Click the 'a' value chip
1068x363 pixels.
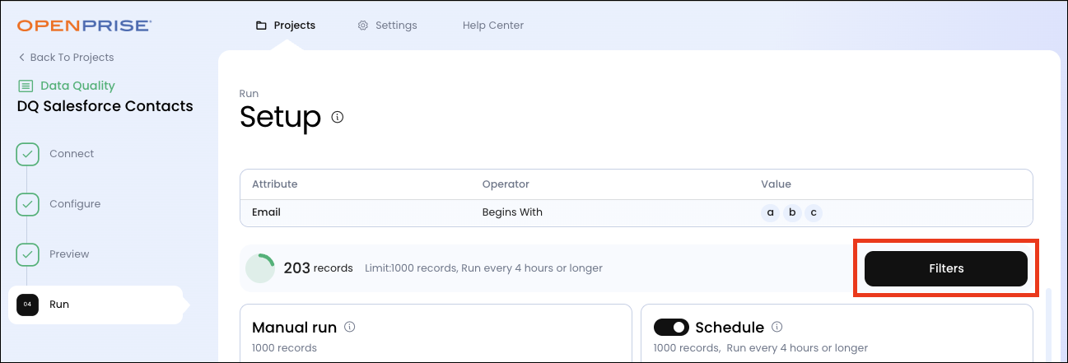pos(771,212)
